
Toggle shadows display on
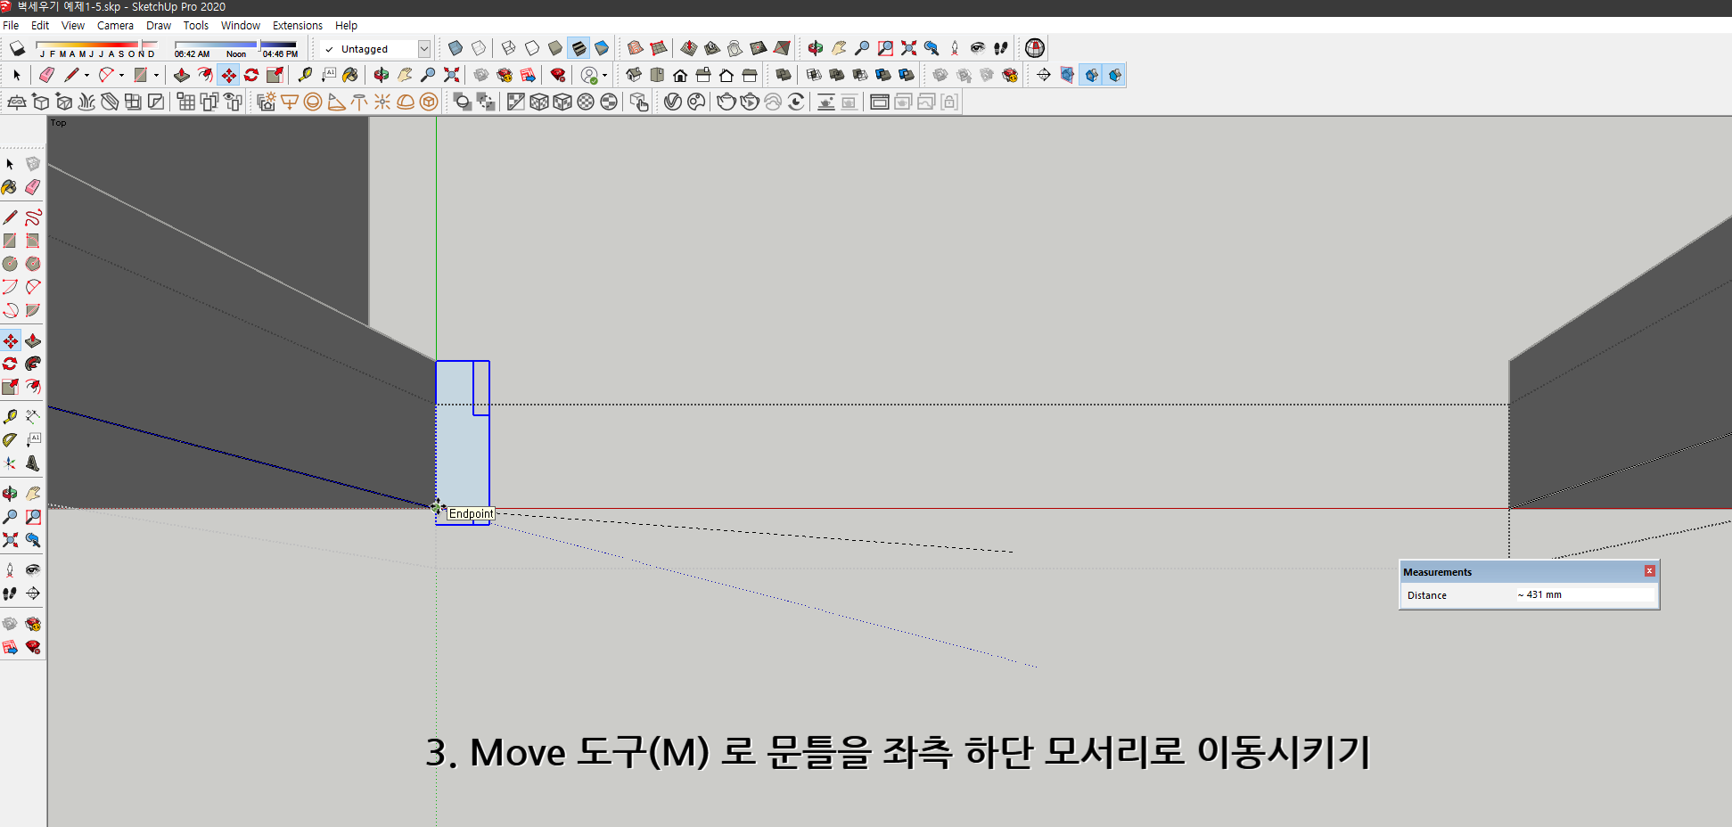tap(16, 48)
